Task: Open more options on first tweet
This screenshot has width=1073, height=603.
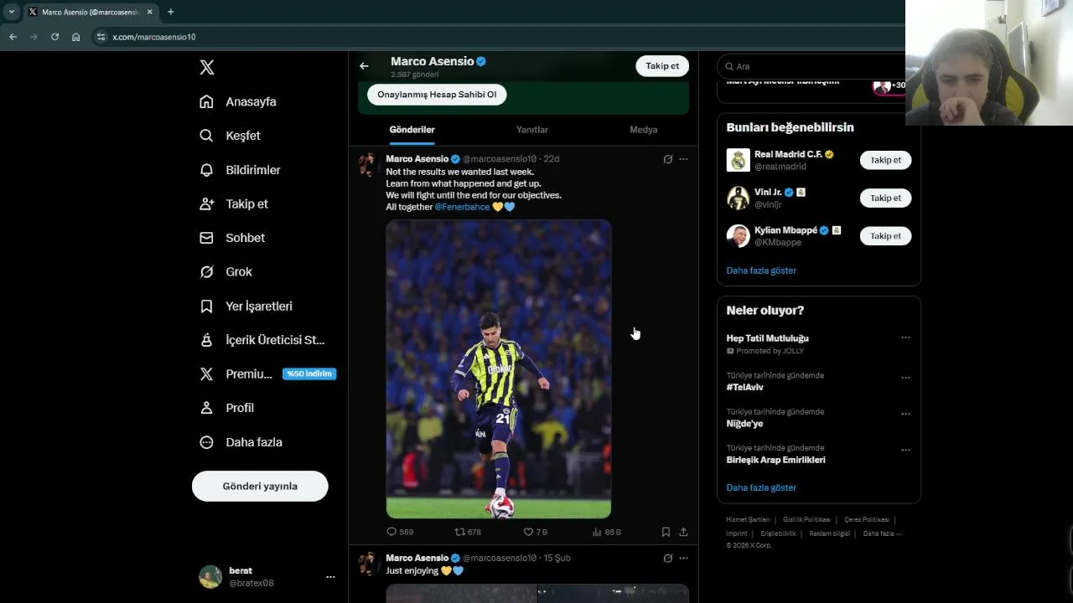Action: pyautogui.click(x=683, y=159)
